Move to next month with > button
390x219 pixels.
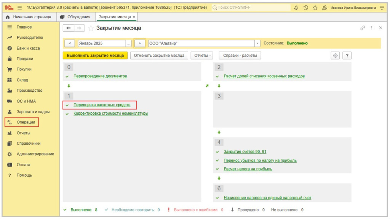tap(140, 43)
